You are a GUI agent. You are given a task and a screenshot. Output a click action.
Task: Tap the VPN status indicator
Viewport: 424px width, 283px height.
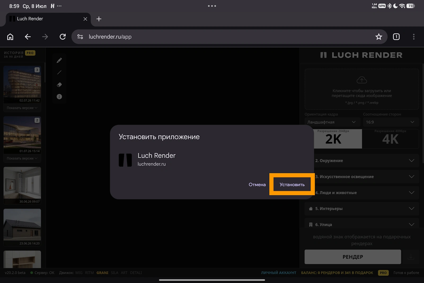(382, 6)
